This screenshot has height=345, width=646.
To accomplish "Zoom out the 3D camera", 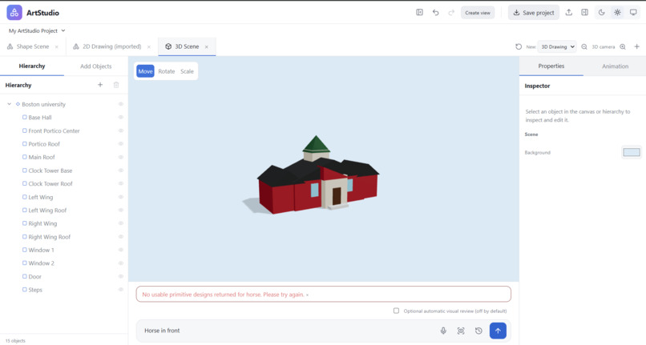I will pyautogui.click(x=584, y=46).
